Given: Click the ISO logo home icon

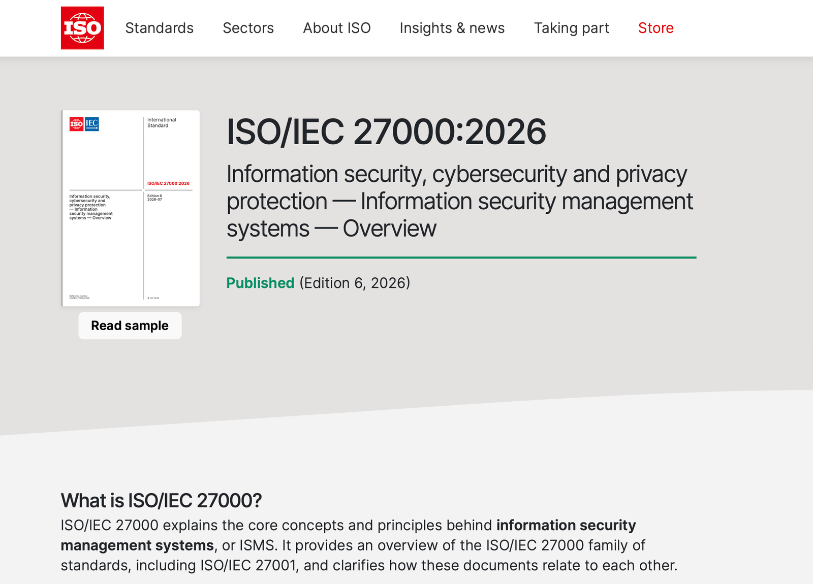Looking at the screenshot, I should coord(82,28).
